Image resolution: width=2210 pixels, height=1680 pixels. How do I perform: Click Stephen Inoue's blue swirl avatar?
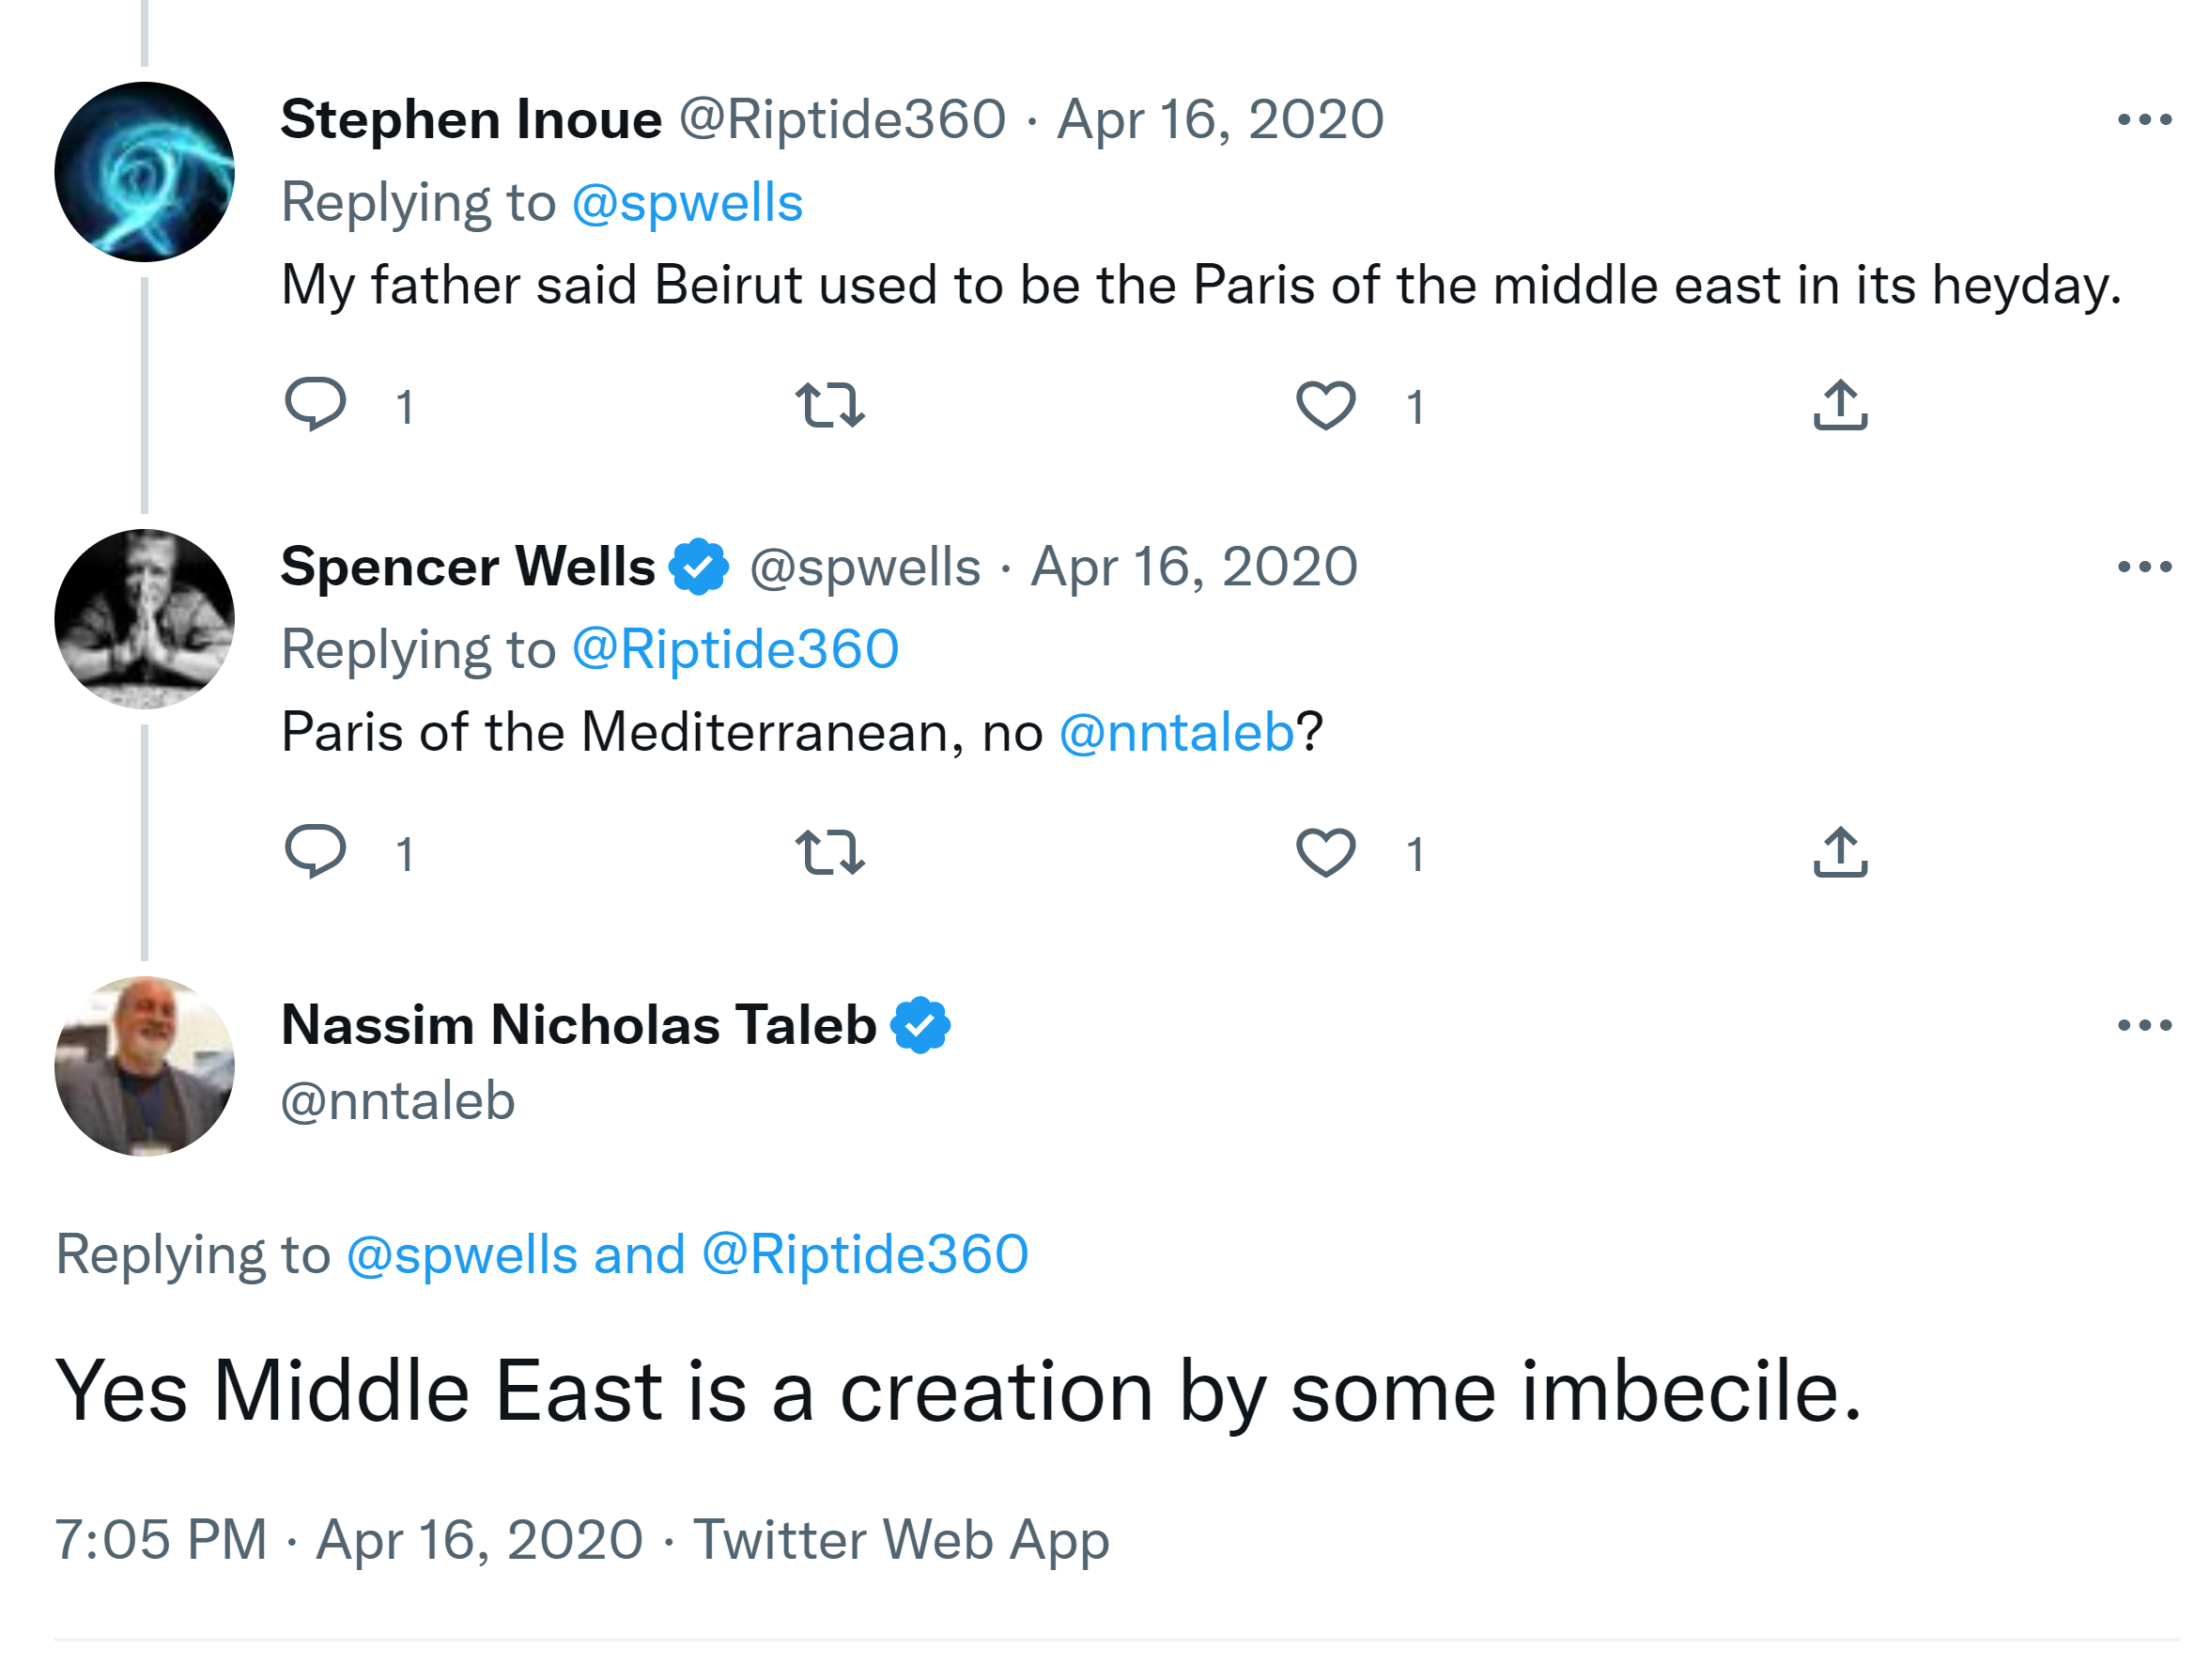pos(145,172)
